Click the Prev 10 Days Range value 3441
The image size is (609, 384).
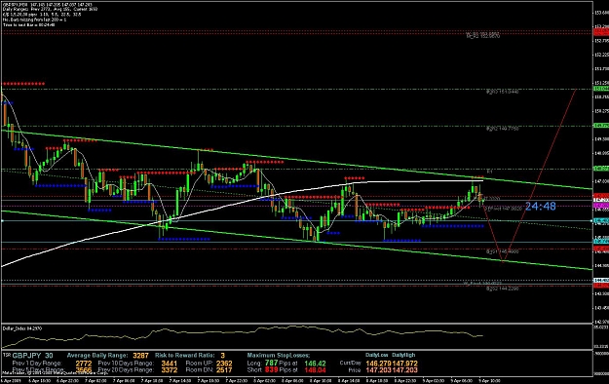(169, 364)
